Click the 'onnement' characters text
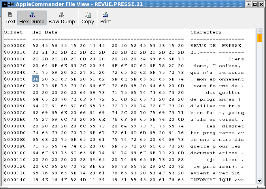Screen dimensions: 266x189 231,79
